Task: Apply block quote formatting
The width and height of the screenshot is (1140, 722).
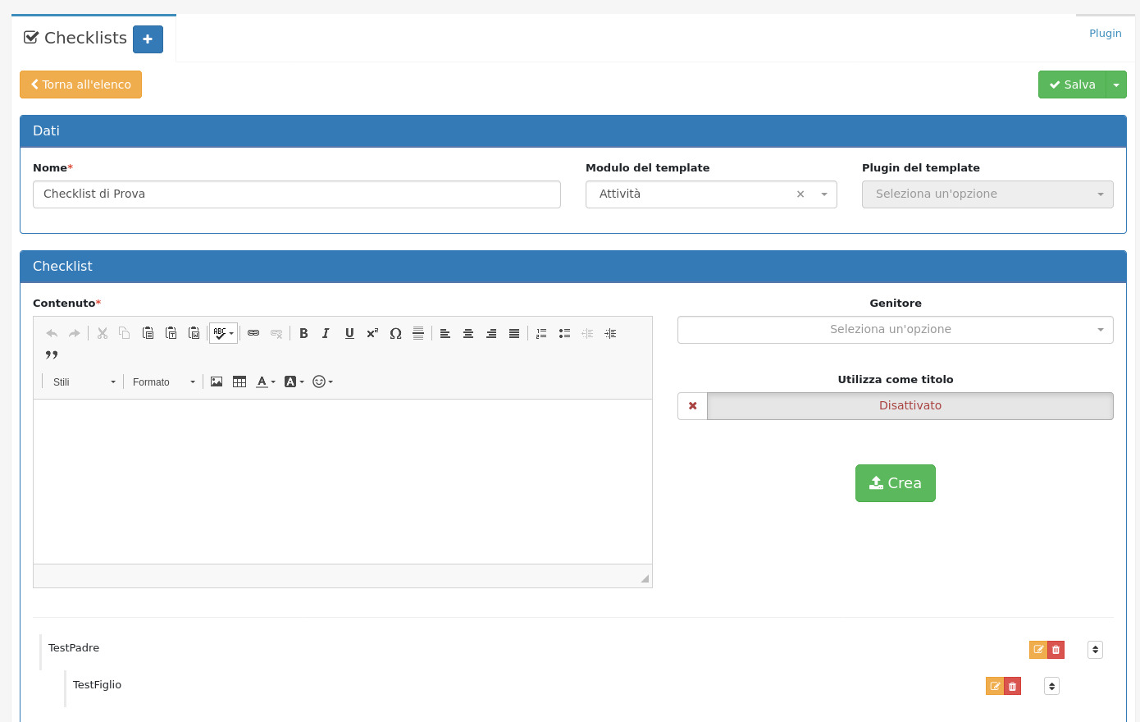Action: point(52,355)
